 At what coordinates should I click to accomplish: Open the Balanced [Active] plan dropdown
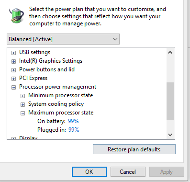pyautogui.click(x=63, y=39)
